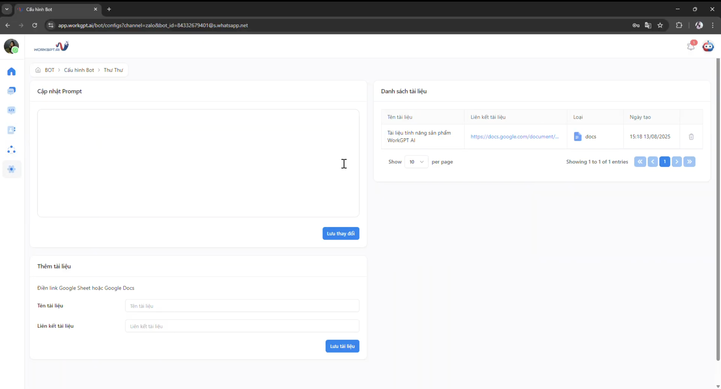This screenshot has height=389, width=721.
Task: Open the home icon in the sidebar
Action: coord(11,72)
